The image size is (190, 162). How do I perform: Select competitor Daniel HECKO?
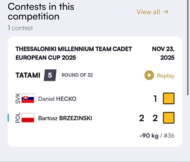(x=57, y=99)
